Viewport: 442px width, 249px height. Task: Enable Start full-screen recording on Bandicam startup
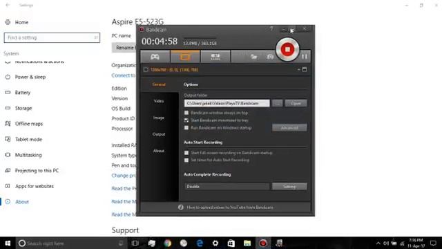pos(186,153)
